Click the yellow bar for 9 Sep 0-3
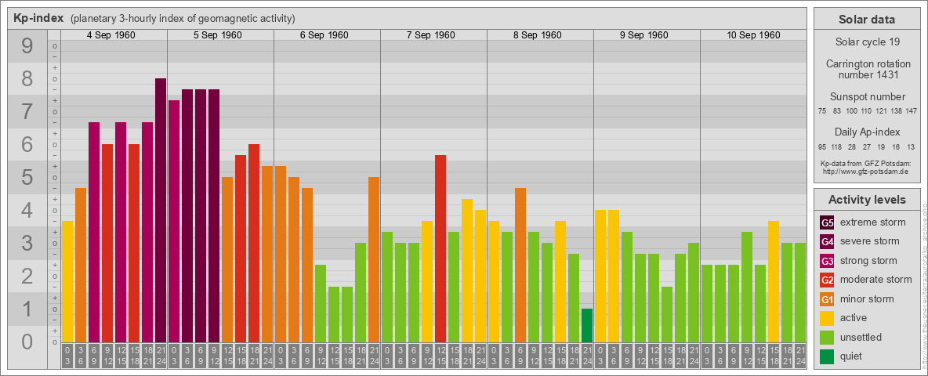Viewport: 928px width, 376px height. click(600, 276)
